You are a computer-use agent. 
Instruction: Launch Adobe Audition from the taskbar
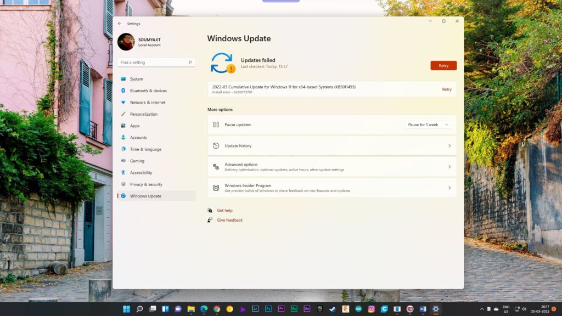(x=294, y=309)
